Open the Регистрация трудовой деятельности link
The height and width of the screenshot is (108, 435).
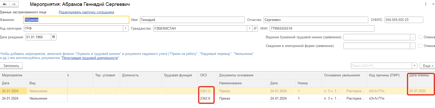click(x=90, y=58)
